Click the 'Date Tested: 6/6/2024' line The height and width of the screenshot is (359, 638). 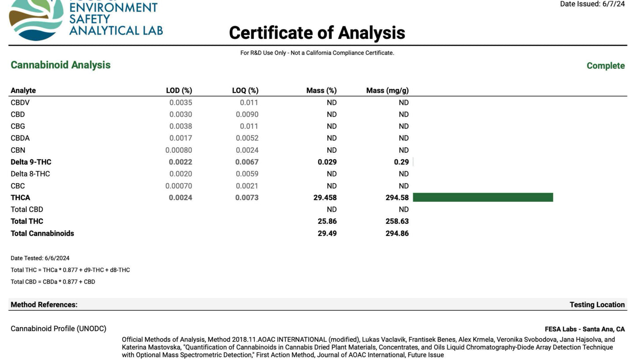point(40,258)
